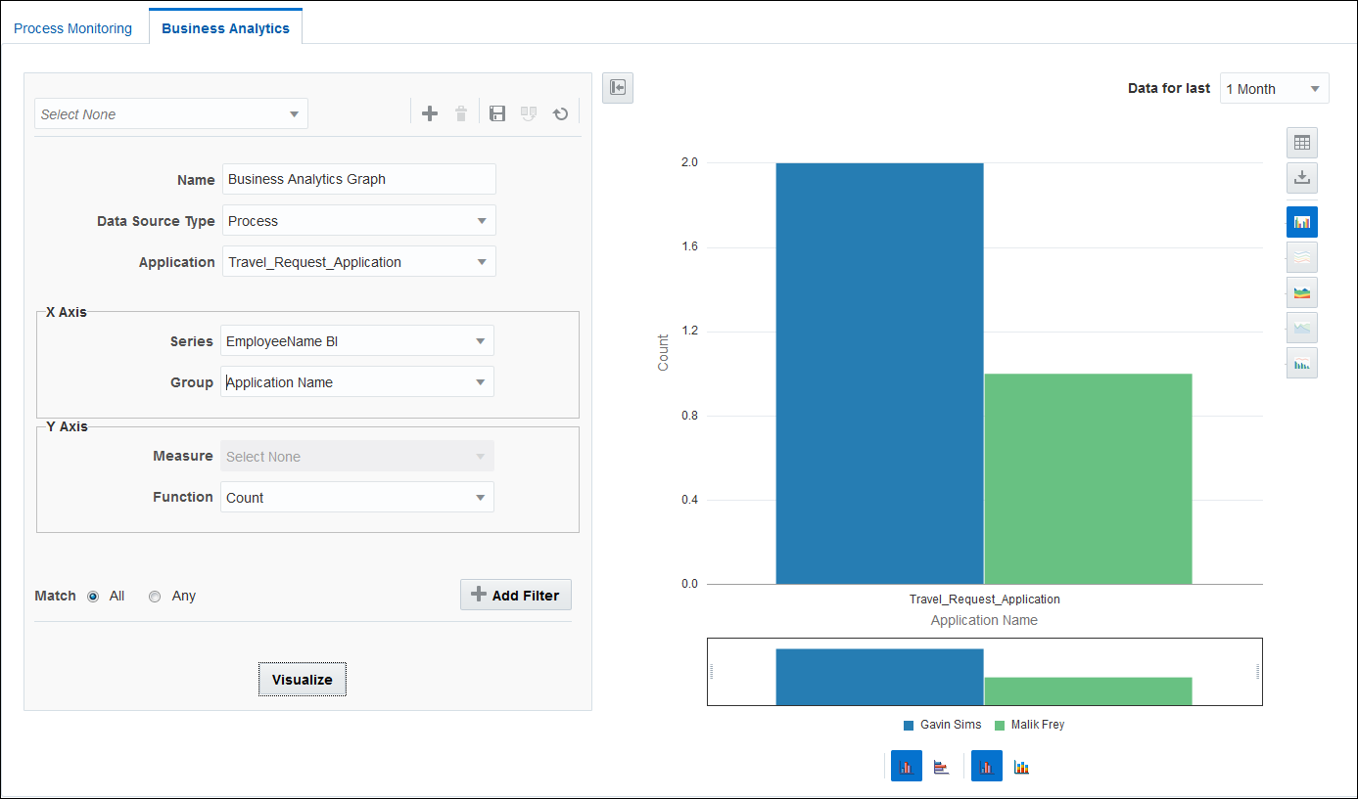Open the Business Analytics tab
Screen dimensions: 1358x799
[225, 27]
